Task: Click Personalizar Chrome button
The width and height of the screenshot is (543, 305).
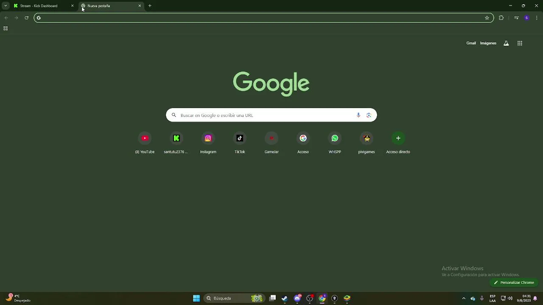Action: pyautogui.click(x=514, y=283)
